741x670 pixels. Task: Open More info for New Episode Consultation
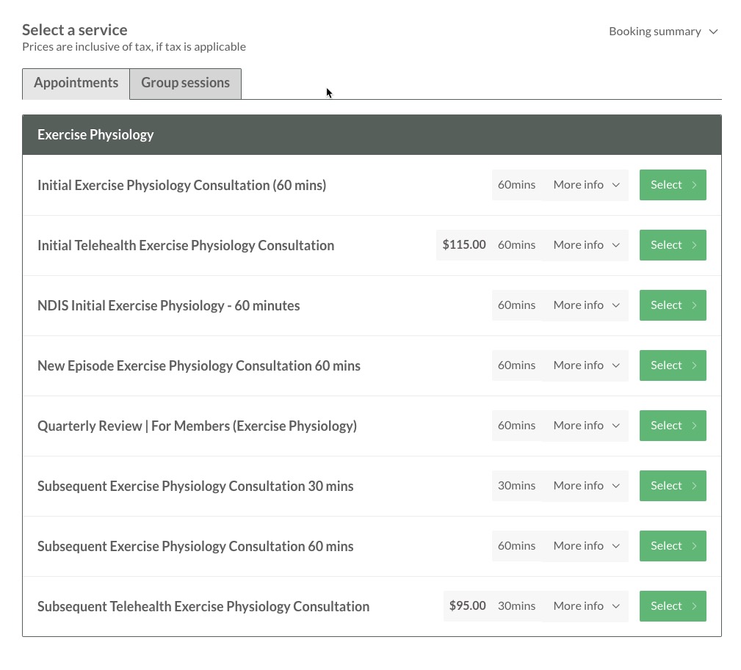(x=586, y=365)
